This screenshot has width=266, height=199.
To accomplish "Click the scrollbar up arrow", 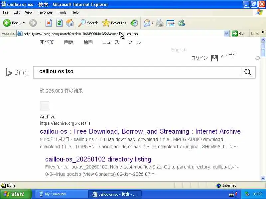I will pos(263,40).
